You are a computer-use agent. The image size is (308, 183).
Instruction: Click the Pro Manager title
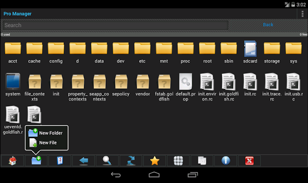pyautogui.click(x=17, y=14)
